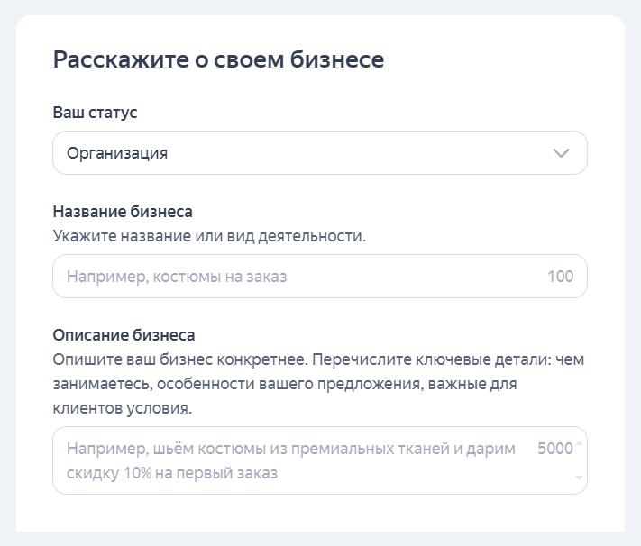Viewport: 641px width, 546px height.
Task: Click the "Описание бизнеса" field label
Action: 124,335
